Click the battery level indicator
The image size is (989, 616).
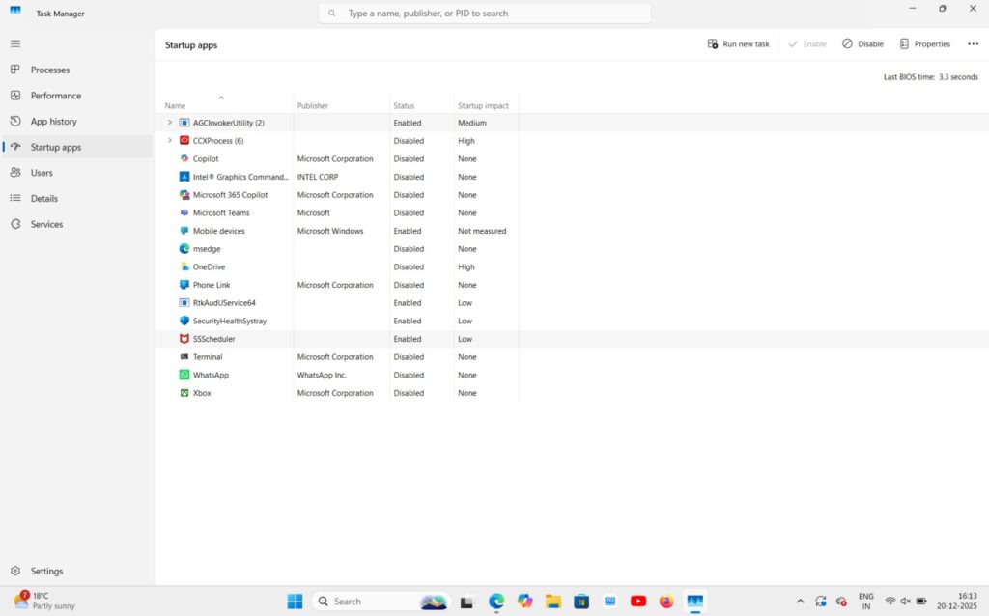tap(921, 601)
